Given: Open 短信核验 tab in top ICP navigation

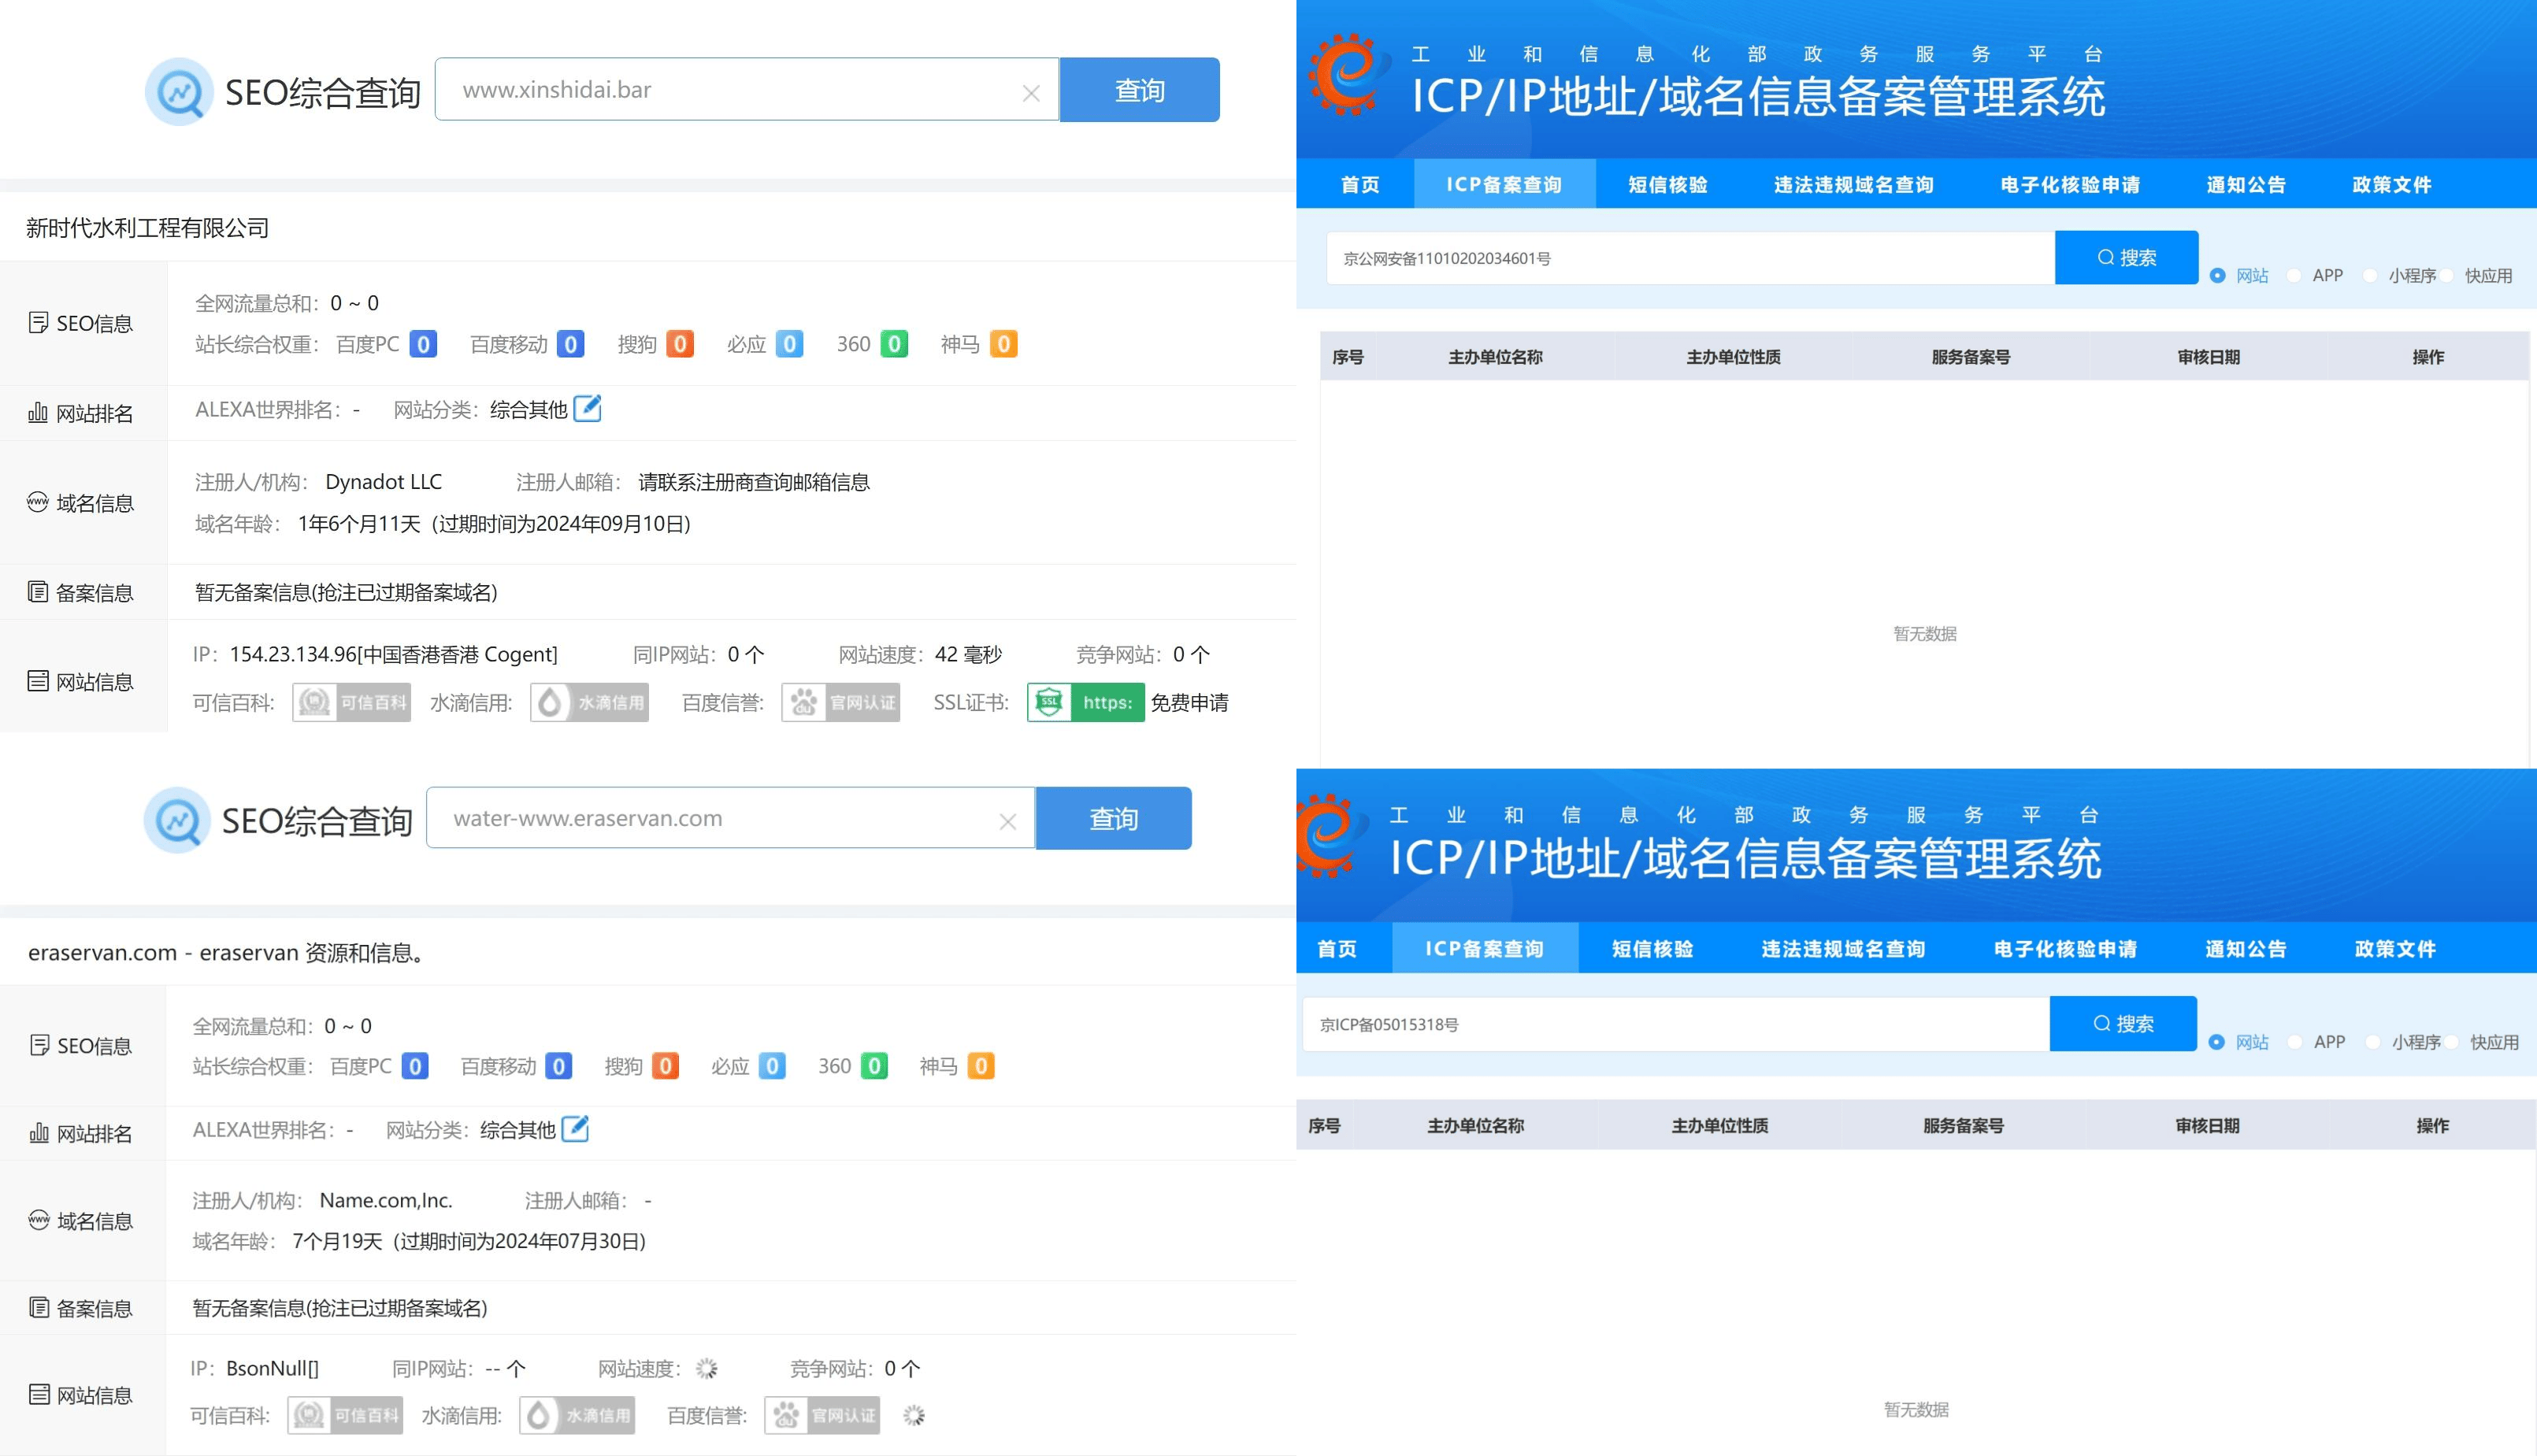Looking at the screenshot, I should click(x=1667, y=185).
